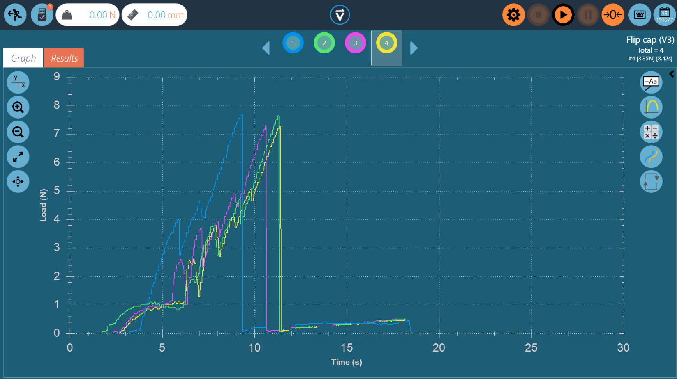Screen dimensions: 677x379
Task: Select the pan/move graph tool
Action: [18, 181]
